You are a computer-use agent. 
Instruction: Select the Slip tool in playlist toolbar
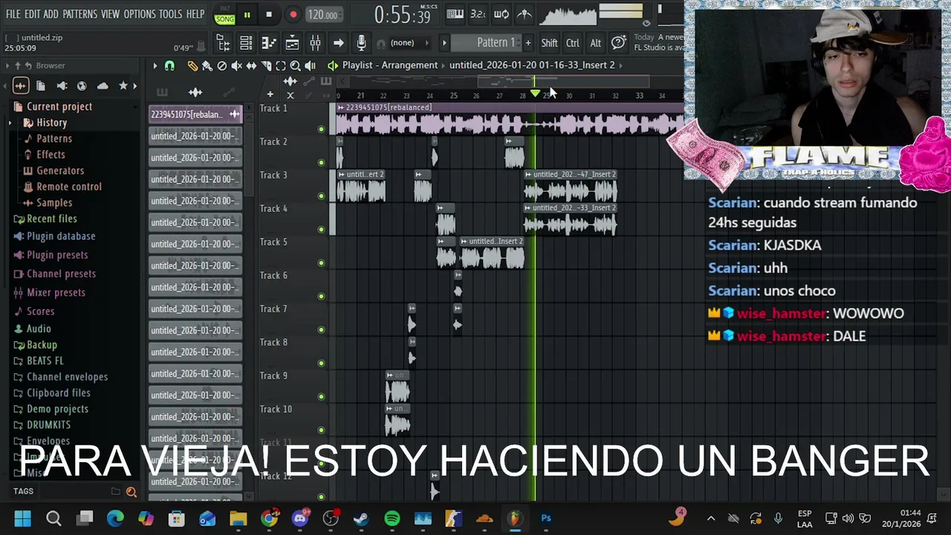tap(251, 65)
